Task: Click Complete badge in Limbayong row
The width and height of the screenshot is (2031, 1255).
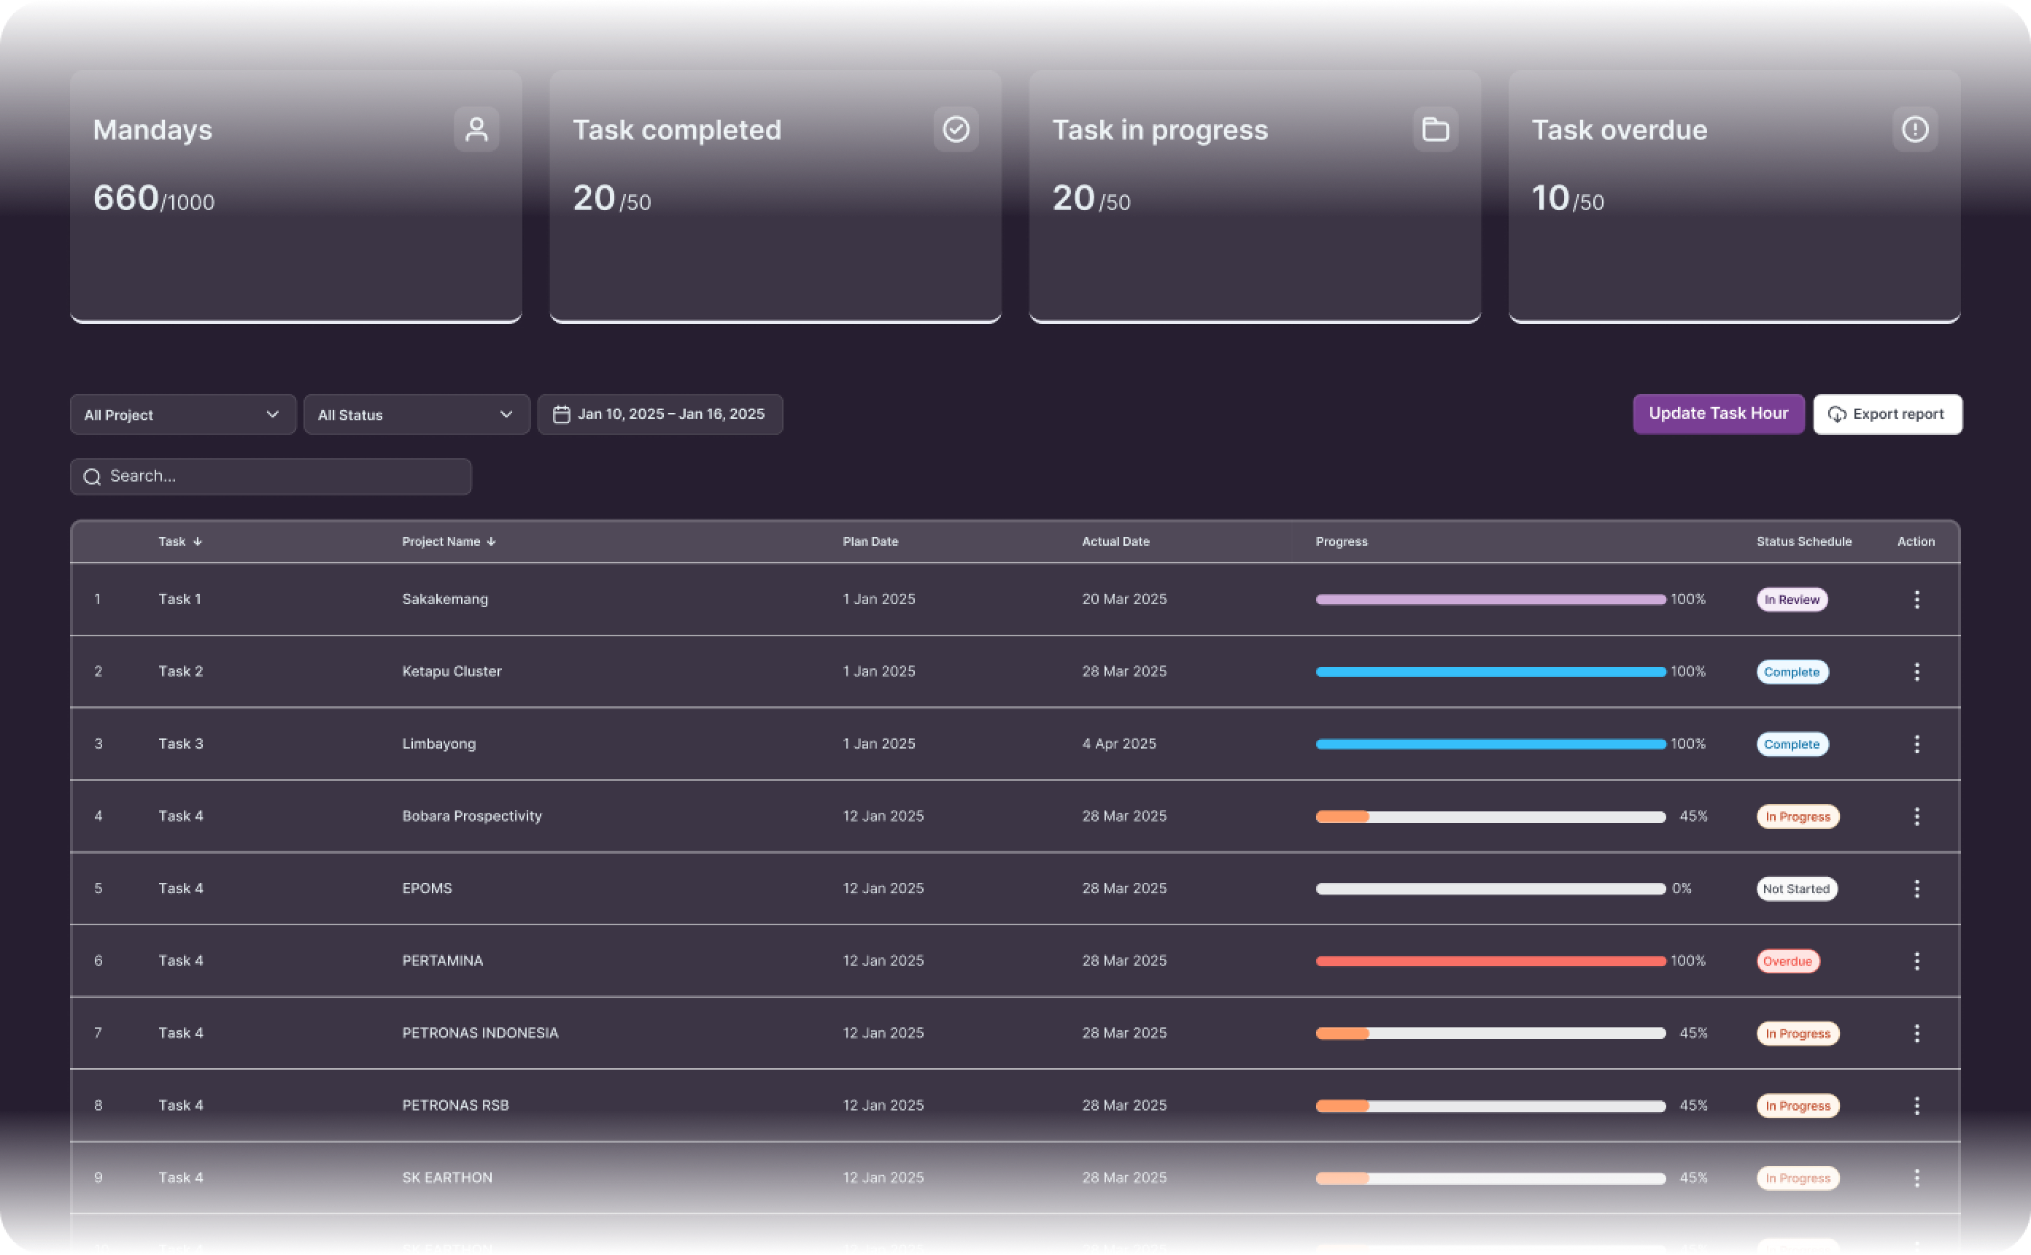Action: point(1792,744)
